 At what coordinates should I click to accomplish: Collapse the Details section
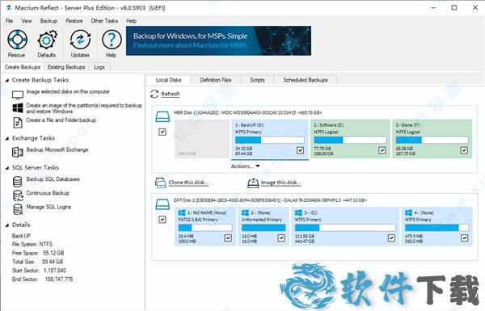pos(7,225)
